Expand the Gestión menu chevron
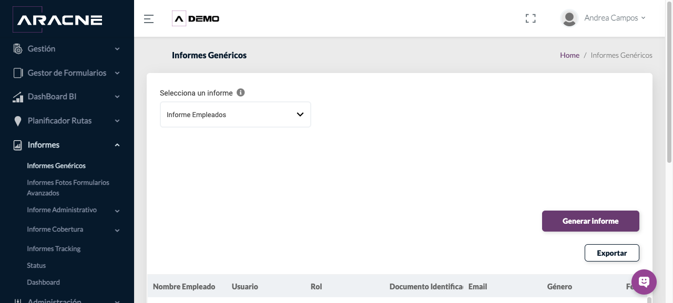The height and width of the screenshot is (303, 673). click(x=117, y=49)
